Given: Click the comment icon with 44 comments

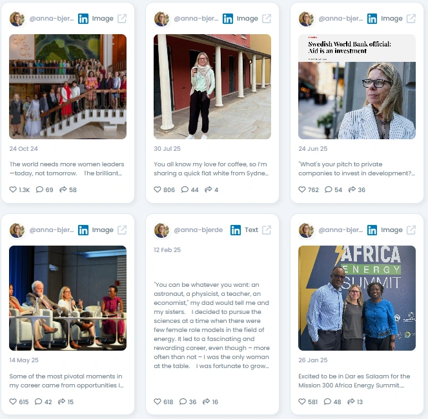Looking at the screenshot, I should point(185,190).
